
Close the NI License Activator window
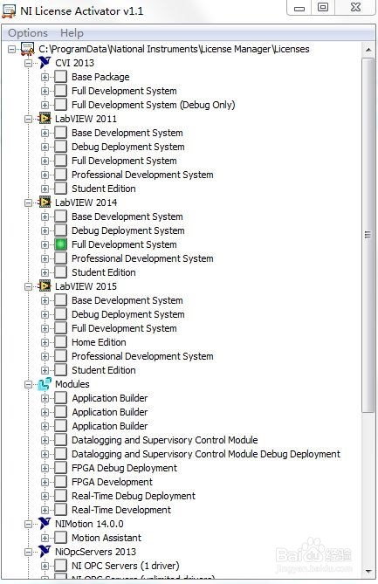pos(355,8)
